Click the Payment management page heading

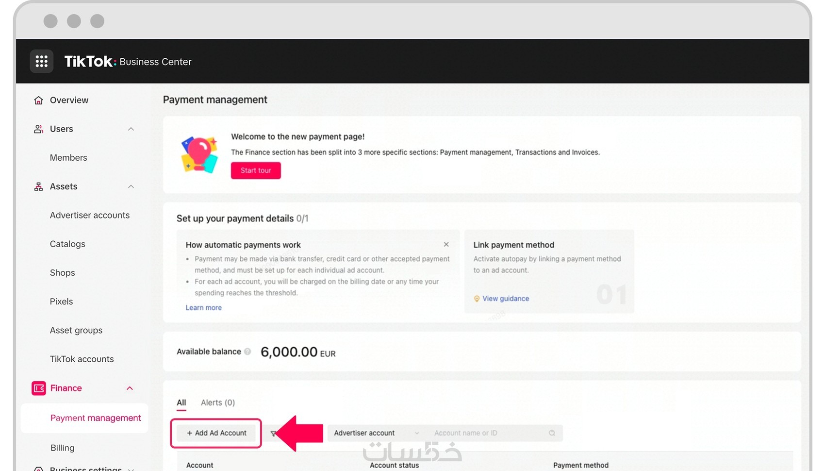[x=215, y=100]
